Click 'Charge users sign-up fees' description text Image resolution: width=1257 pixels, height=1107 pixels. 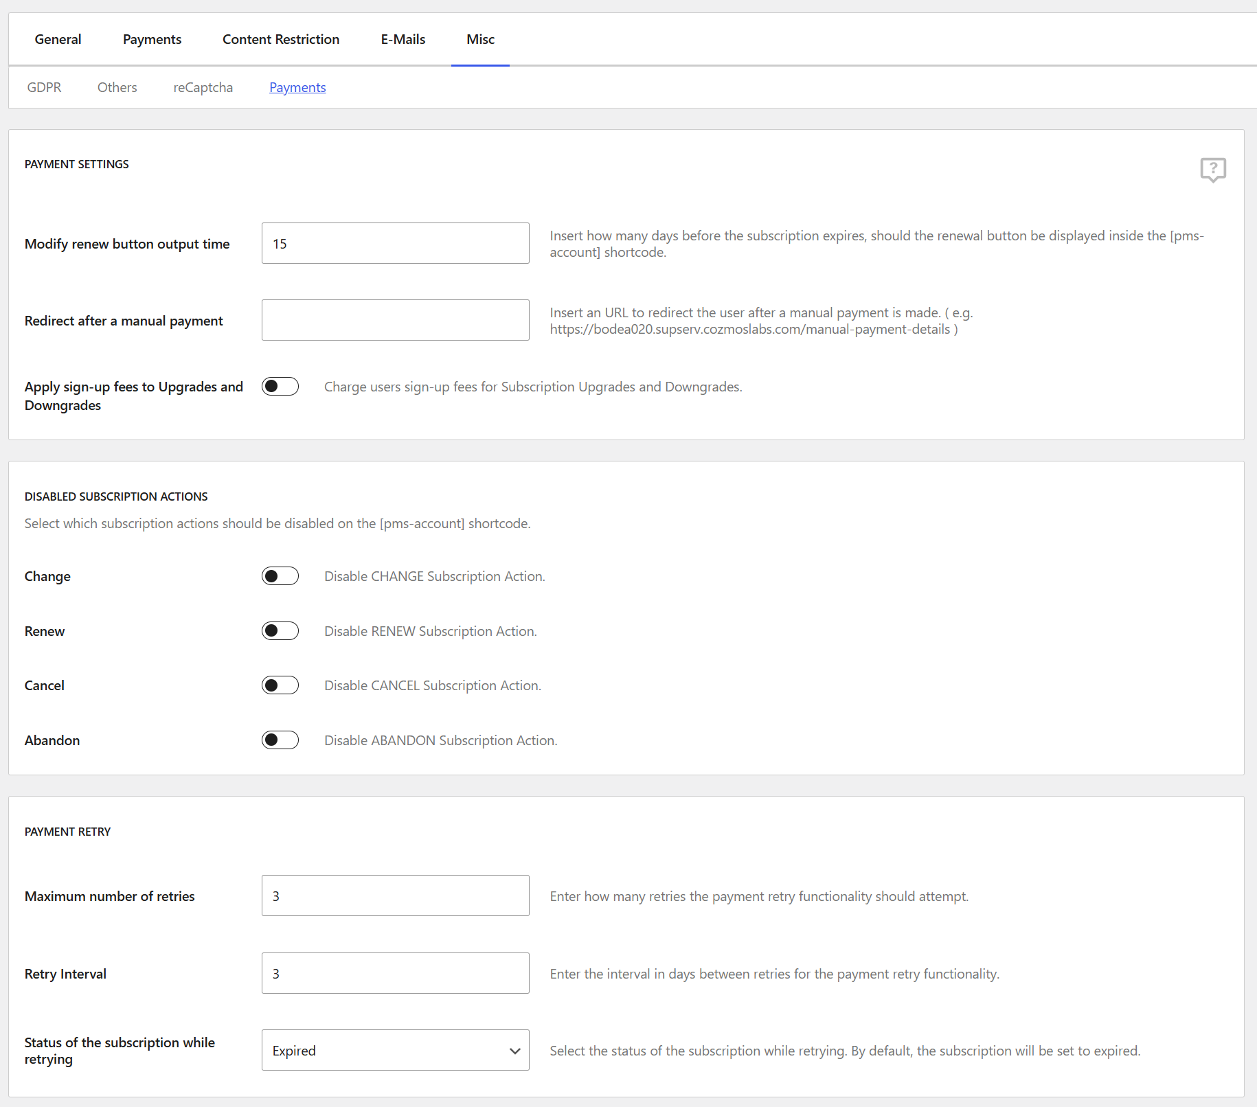[x=533, y=387]
